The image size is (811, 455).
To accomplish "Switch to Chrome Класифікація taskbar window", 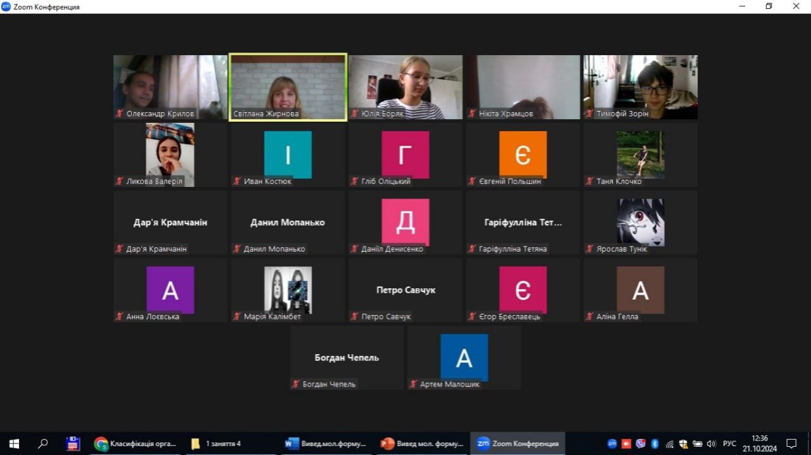I will pyautogui.click(x=136, y=444).
